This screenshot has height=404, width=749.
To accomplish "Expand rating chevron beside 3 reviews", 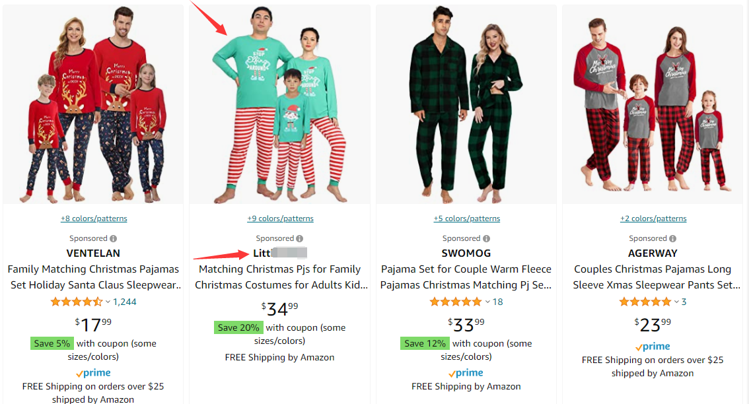I will click(676, 302).
